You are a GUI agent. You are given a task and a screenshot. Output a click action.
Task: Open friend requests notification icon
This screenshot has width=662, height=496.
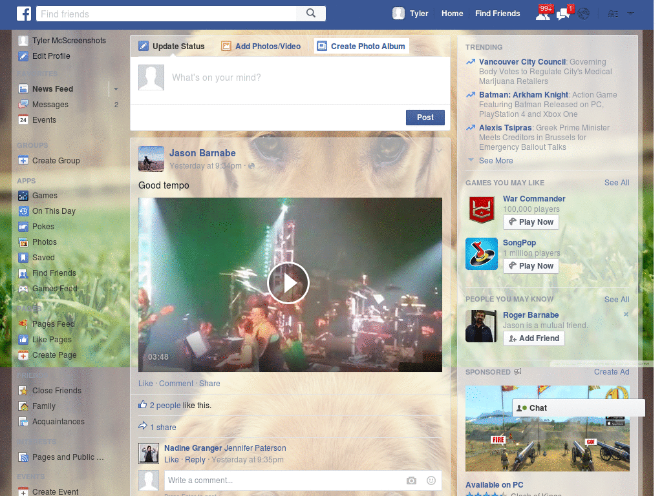[x=543, y=14]
